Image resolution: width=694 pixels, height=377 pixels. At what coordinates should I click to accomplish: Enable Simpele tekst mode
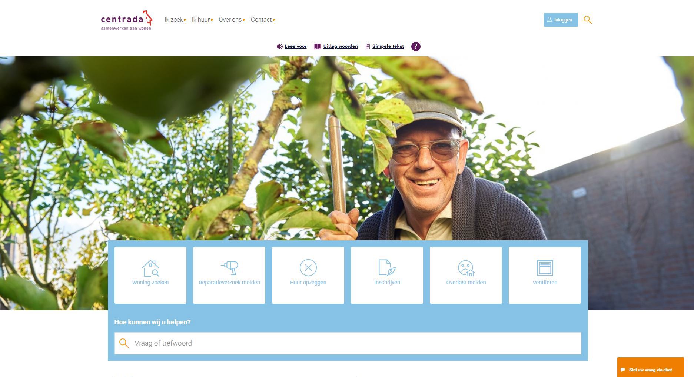(x=385, y=46)
